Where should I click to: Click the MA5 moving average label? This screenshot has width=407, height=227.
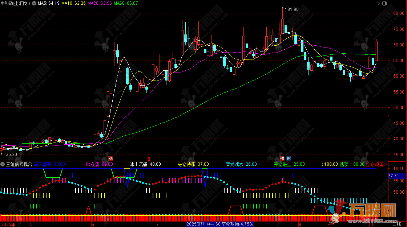[49, 3]
